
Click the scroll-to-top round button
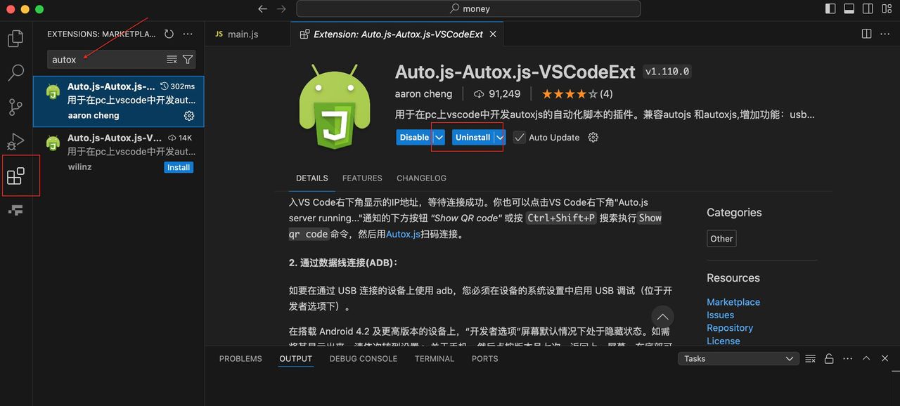(x=662, y=317)
